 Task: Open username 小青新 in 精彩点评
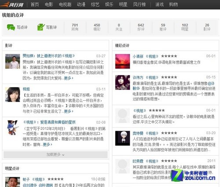pos(138,56)
